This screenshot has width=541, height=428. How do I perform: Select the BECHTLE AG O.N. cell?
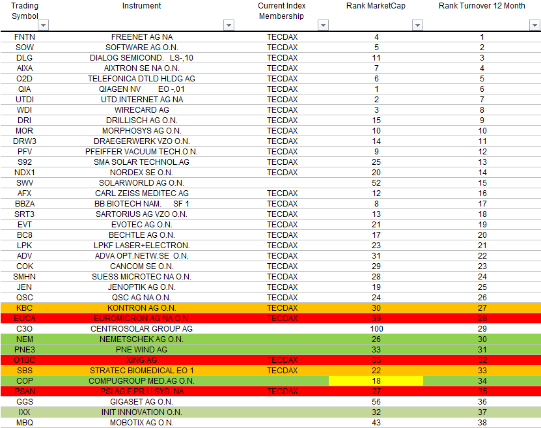click(x=142, y=235)
